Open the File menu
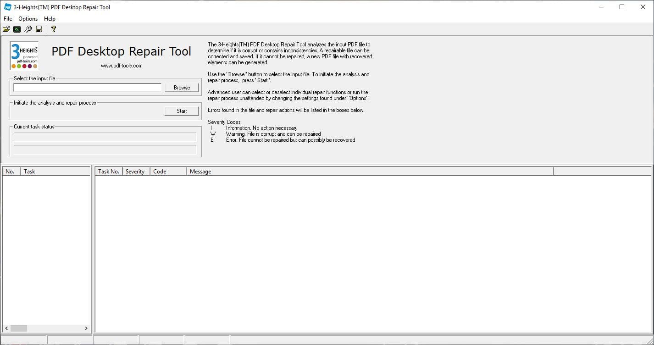This screenshot has height=345, width=654. click(8, 19)
